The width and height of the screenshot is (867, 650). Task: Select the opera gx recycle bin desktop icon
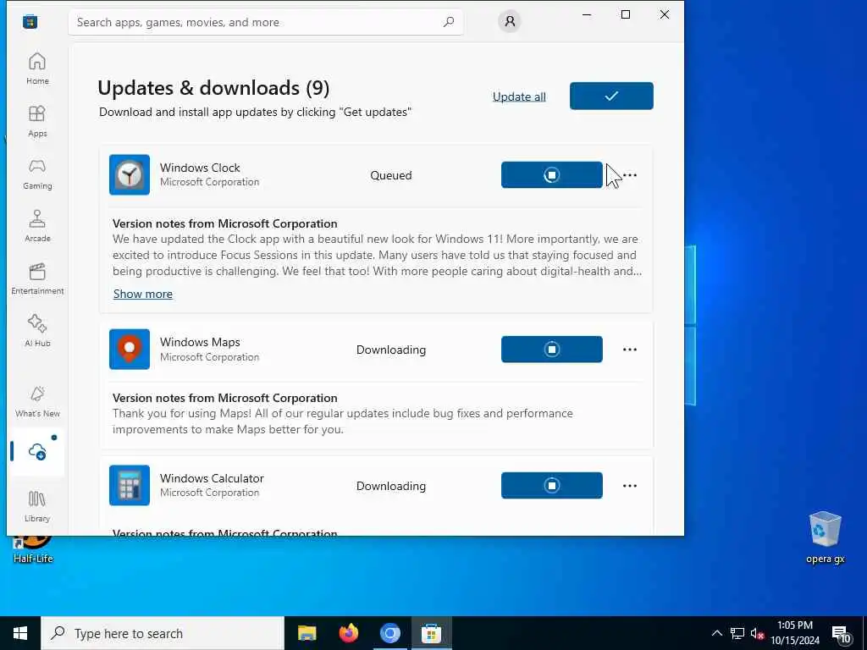(x=825, y=537)
